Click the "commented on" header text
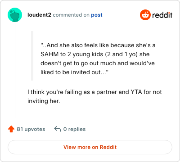 coord(71,15)
